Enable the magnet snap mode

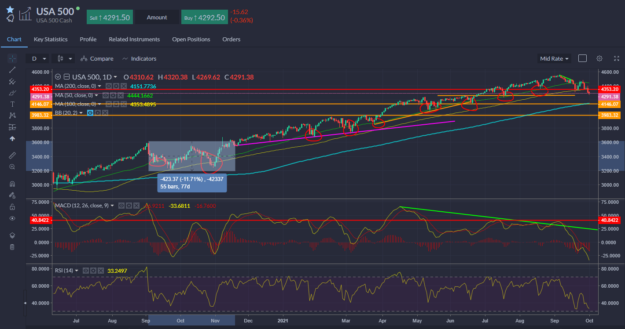pos(12,184)
